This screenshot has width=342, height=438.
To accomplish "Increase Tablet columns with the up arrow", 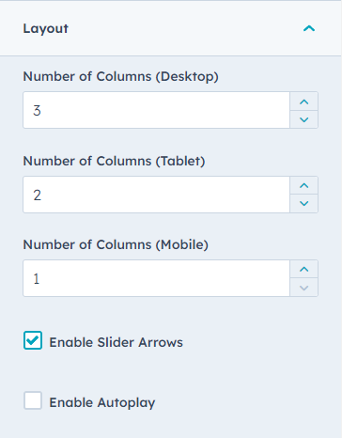I will 303,185.
